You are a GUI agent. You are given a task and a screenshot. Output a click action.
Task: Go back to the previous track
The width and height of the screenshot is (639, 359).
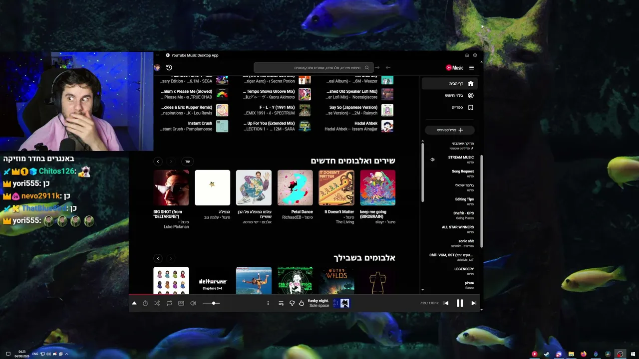point(446,303)
